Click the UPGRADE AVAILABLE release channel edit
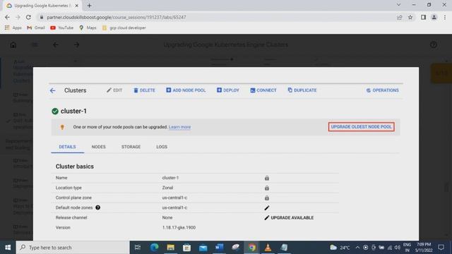 click(289, 218)
